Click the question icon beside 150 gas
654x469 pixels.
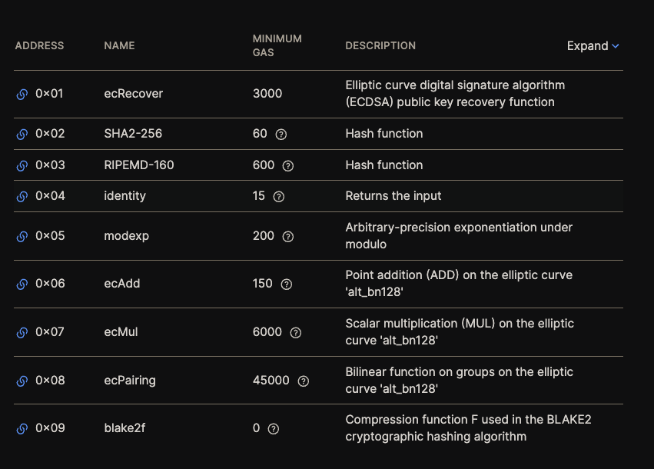click(287, 284)
